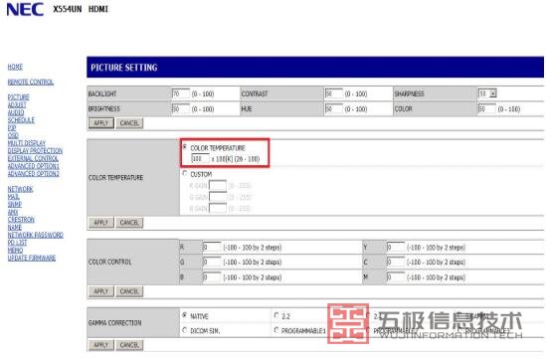
Task: Open EXTERNAL CONTROL link
Action: pyautogui.click(x=33, y=158)
